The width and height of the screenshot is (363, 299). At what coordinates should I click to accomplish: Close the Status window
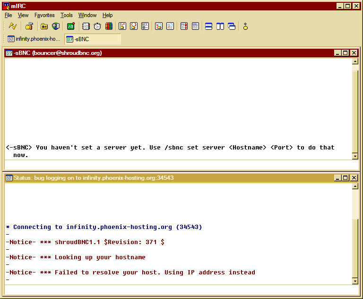354,178
